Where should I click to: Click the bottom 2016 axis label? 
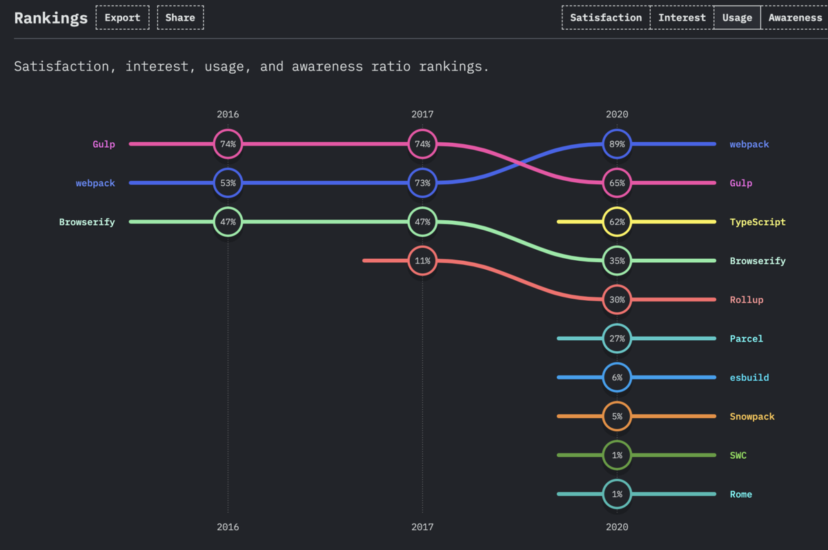228,527
